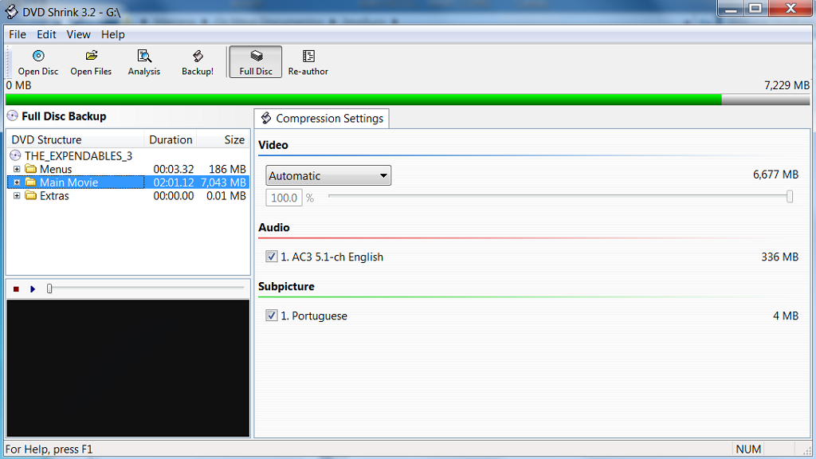Click the Full Disc Backup disc icon
This screenshot has width=816, height=459.
click(13, 116)
